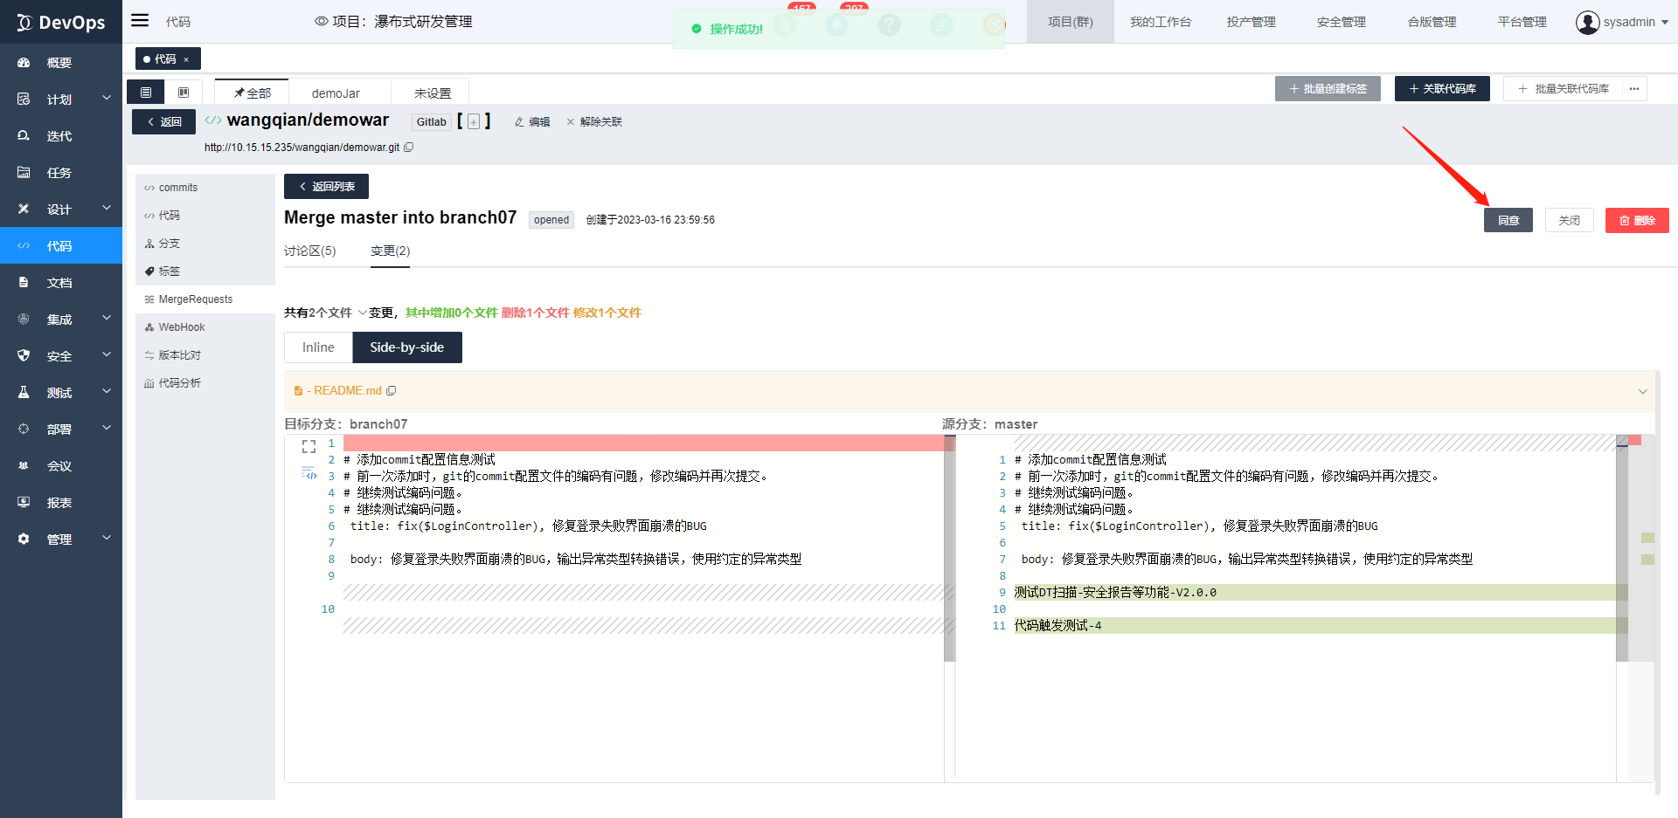Select the Side-by-side diff mode
1678x818 pixels.
click(x=406, y=347)
